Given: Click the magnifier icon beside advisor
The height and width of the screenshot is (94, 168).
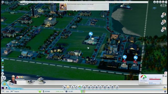Looking at the screenshot, I should (10, 84).
